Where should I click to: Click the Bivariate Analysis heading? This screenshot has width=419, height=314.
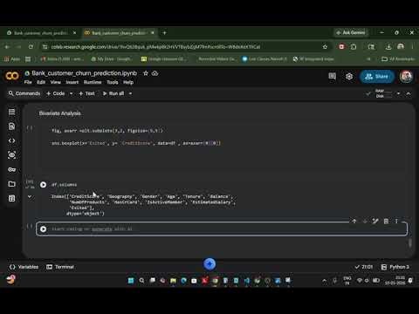pos(60,113)
